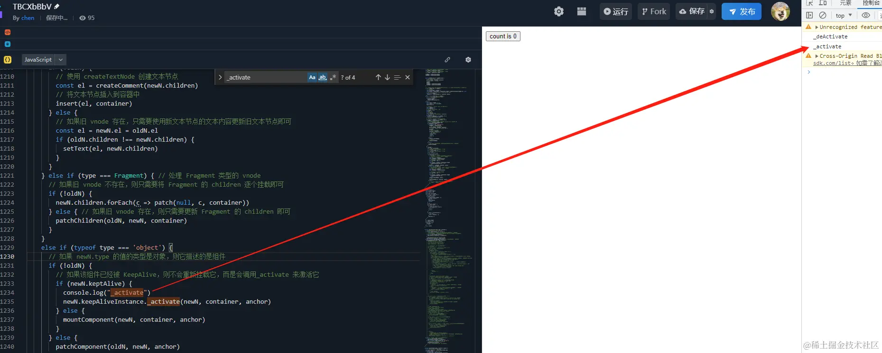Viewport: 882px width, 353px height.
Task: Click the 保存中... status text
Action: pos(56,18)
